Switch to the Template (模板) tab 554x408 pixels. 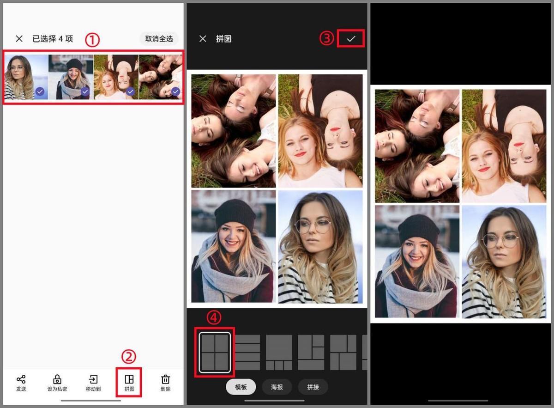241,387
